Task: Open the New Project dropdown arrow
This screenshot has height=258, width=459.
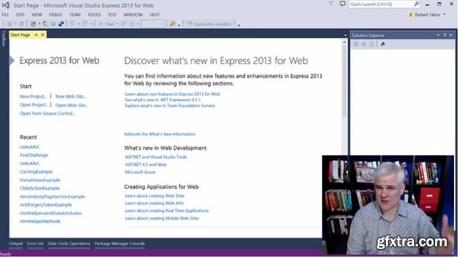Action: point(39,25)
